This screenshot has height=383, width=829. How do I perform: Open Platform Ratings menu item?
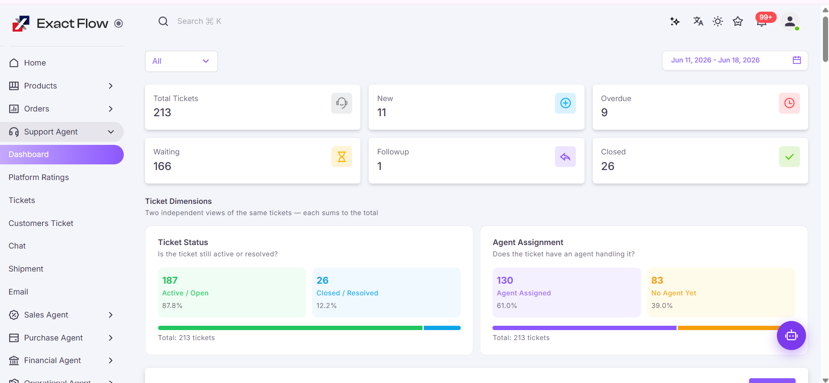click(39, 177)
